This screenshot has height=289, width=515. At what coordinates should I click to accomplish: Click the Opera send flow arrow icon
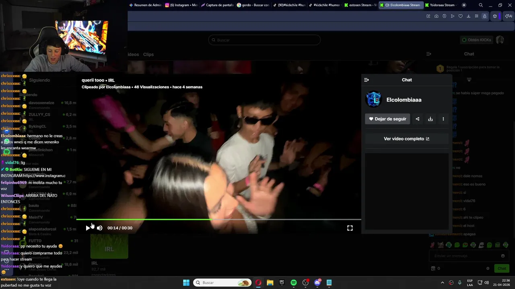coord(452,16)
